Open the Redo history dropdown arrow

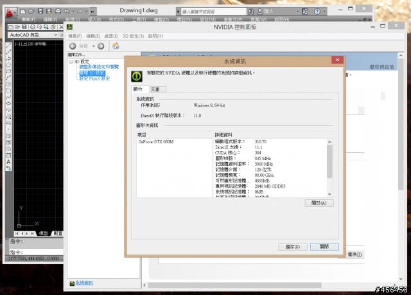coord(86,12)
